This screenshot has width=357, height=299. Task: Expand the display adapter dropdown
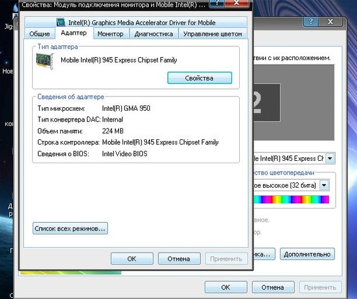click(330, 158)
